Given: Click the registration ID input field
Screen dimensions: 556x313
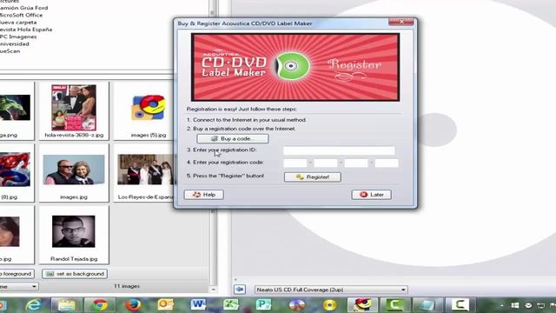Looking at the screenshot, I should 339,150.
